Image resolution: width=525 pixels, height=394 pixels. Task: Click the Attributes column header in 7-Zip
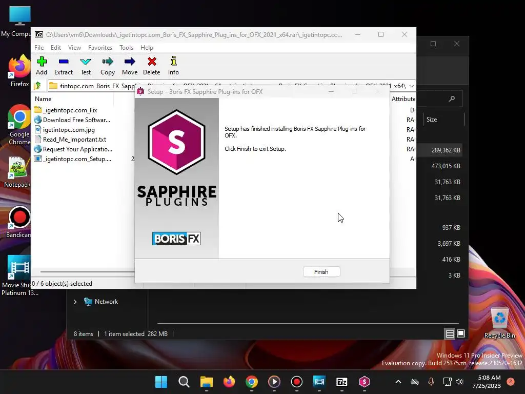(403, 99)
